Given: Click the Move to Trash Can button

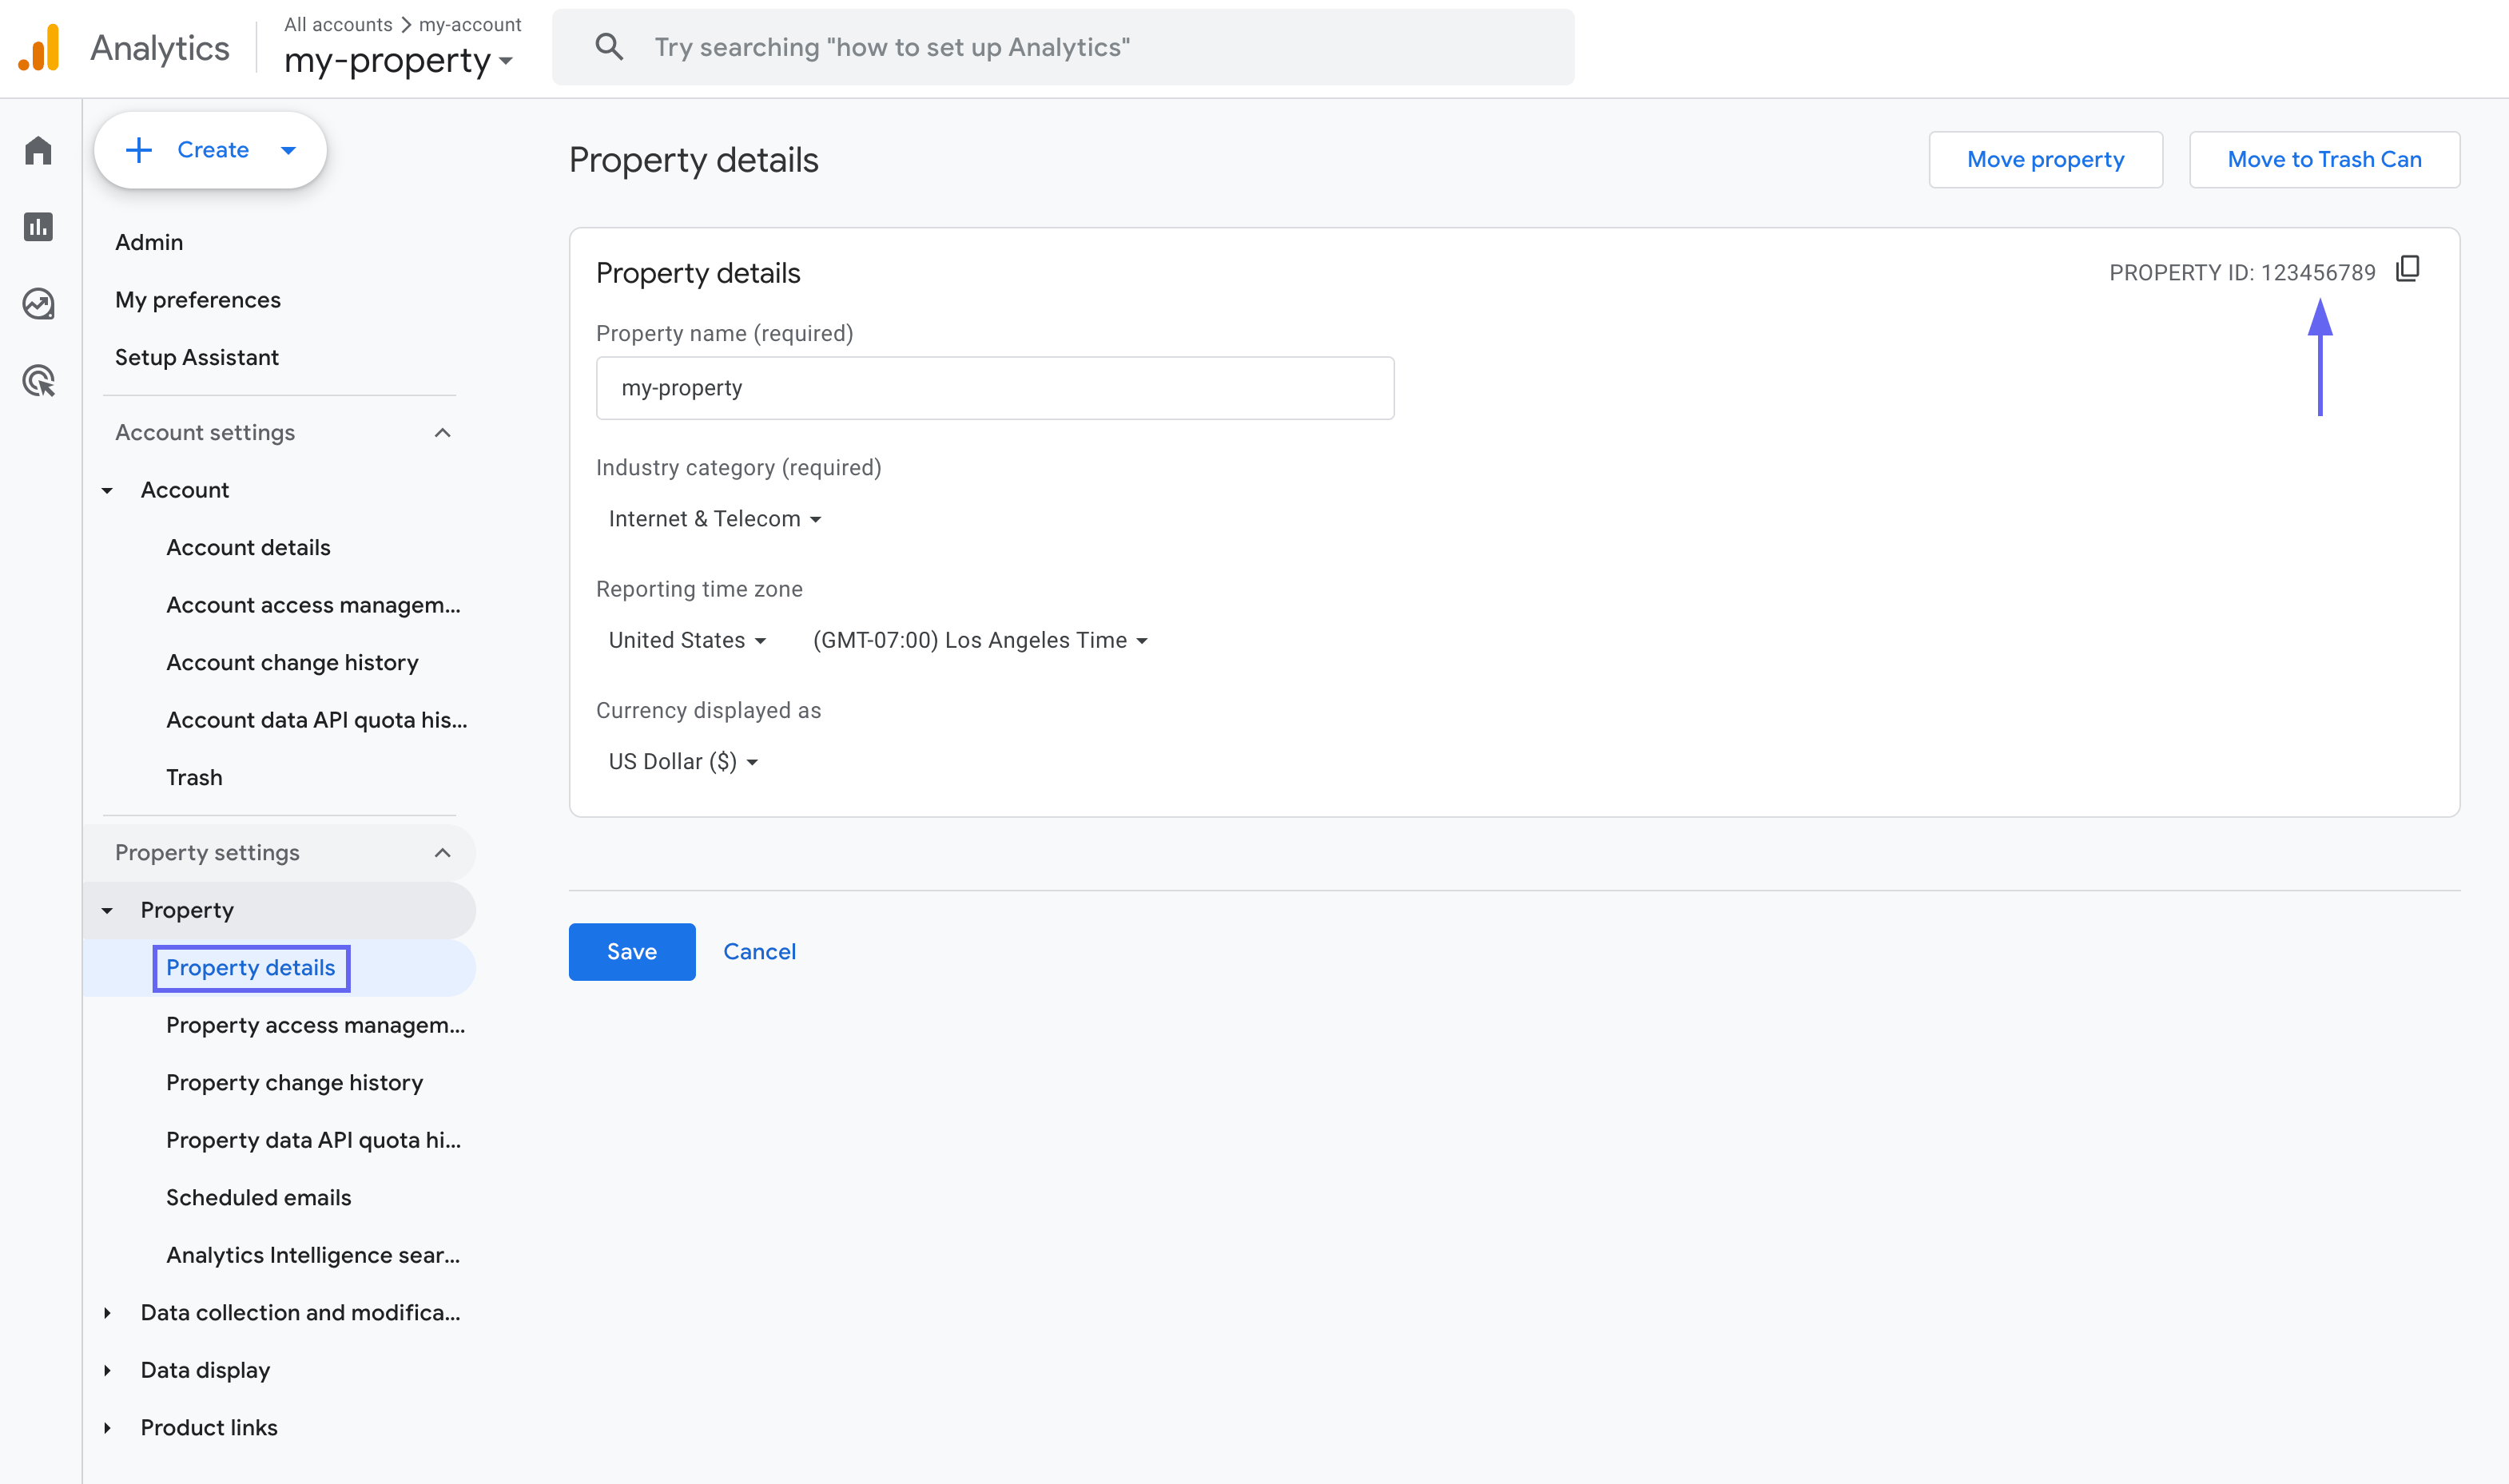Looking at the screenshot, I should [x=2323, y=159].
